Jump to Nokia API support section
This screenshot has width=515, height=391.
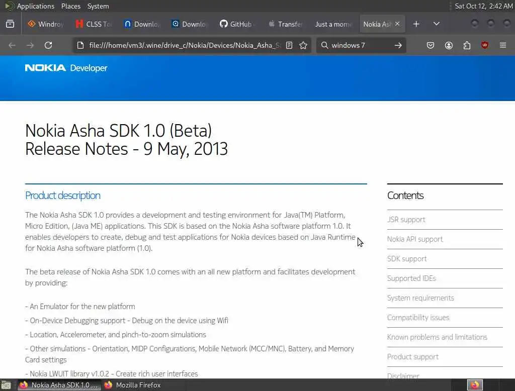point(415,239)
